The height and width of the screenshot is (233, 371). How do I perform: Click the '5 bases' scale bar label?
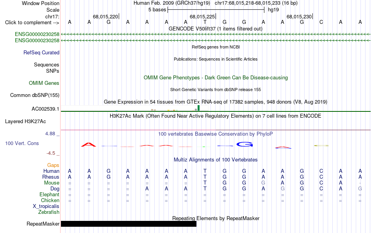(157, 10)
